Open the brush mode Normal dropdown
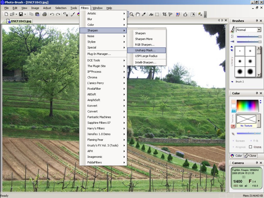264x198 pixels. 259,30
